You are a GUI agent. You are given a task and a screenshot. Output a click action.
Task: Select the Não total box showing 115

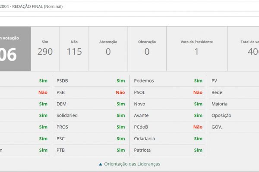pos(74,49)
